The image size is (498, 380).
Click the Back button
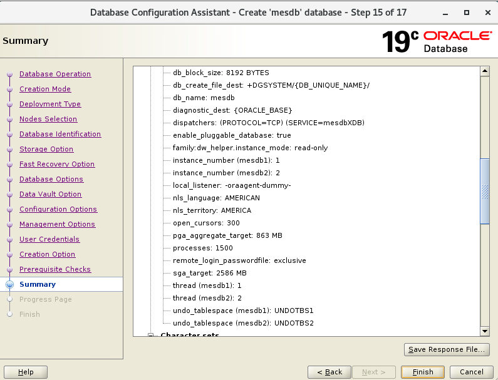pos(329,372)
